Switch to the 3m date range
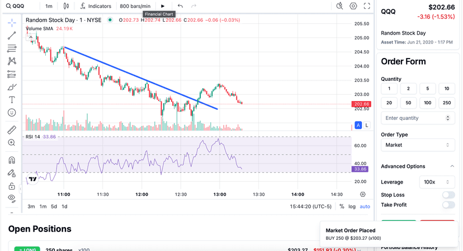This screenshot has height=251, width=463. pos(31,206)
